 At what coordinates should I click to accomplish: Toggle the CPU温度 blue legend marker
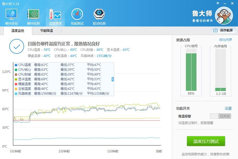(x=16, y=65)
